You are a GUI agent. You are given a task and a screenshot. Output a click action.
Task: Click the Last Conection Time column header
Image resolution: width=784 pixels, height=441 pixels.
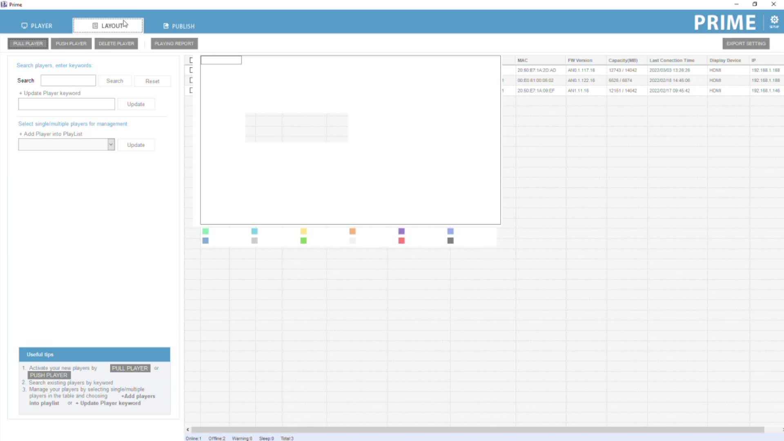pyautogui.click(x=677, y=60)
